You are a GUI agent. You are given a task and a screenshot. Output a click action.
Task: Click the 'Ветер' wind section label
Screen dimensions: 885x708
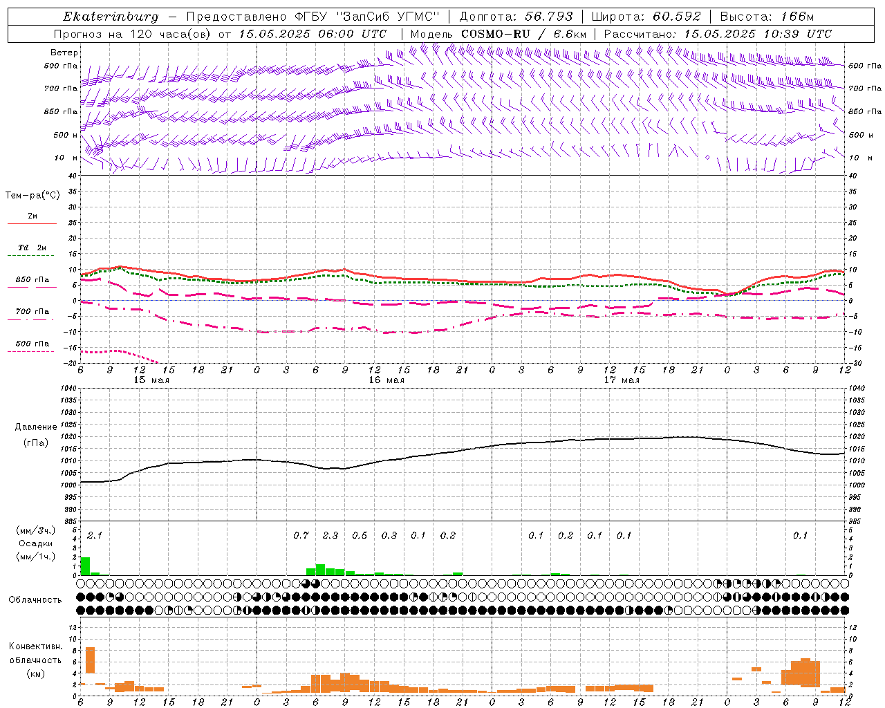pos(64,53)
